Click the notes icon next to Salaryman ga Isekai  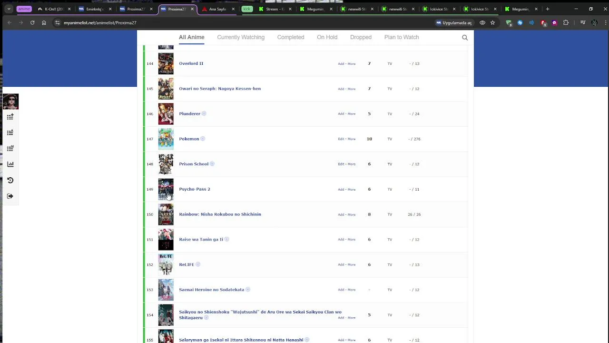(306, 340)
